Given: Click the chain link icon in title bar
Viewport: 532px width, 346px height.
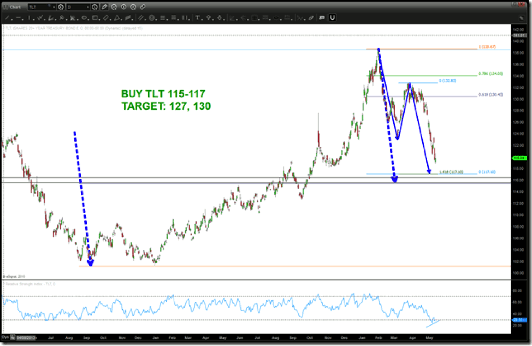Looking at the screenshot, I should coord(143,7).
